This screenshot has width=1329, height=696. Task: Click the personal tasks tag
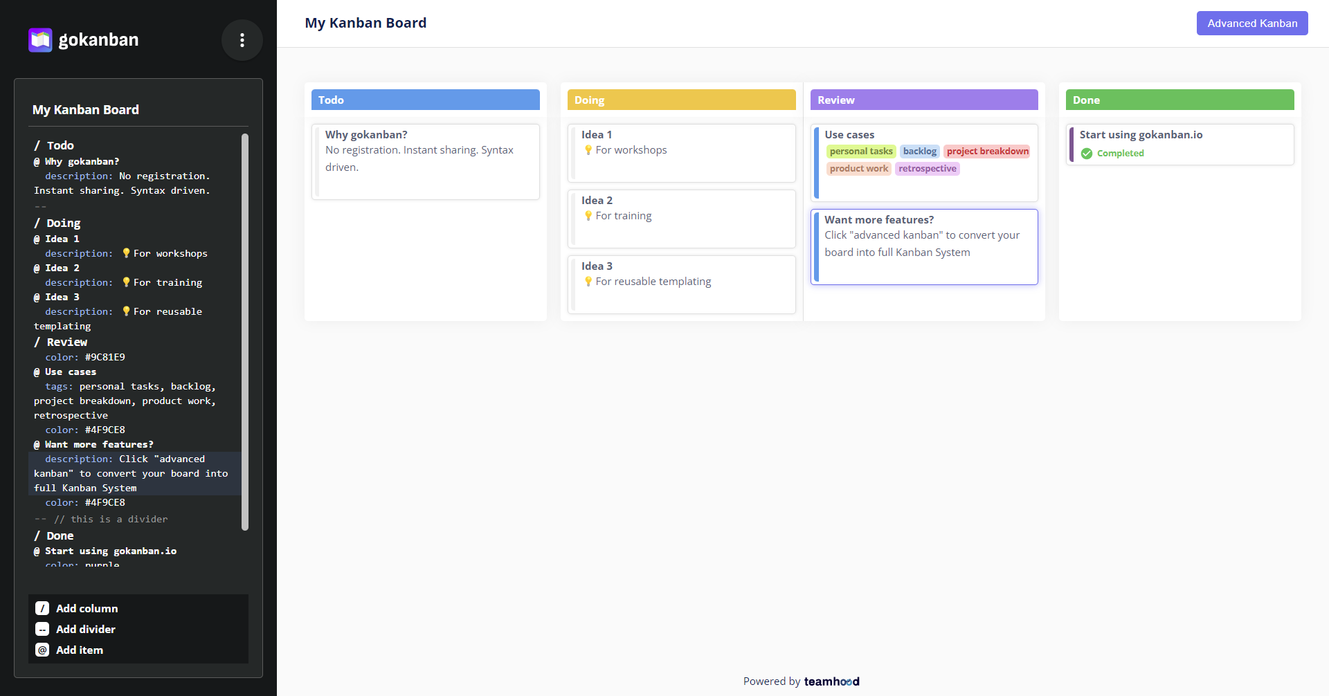(861, 151)
